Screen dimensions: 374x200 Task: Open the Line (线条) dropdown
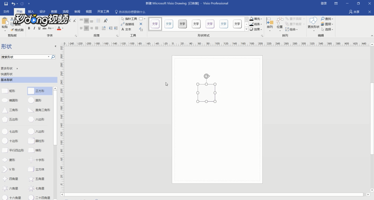[x=256, y=24]
